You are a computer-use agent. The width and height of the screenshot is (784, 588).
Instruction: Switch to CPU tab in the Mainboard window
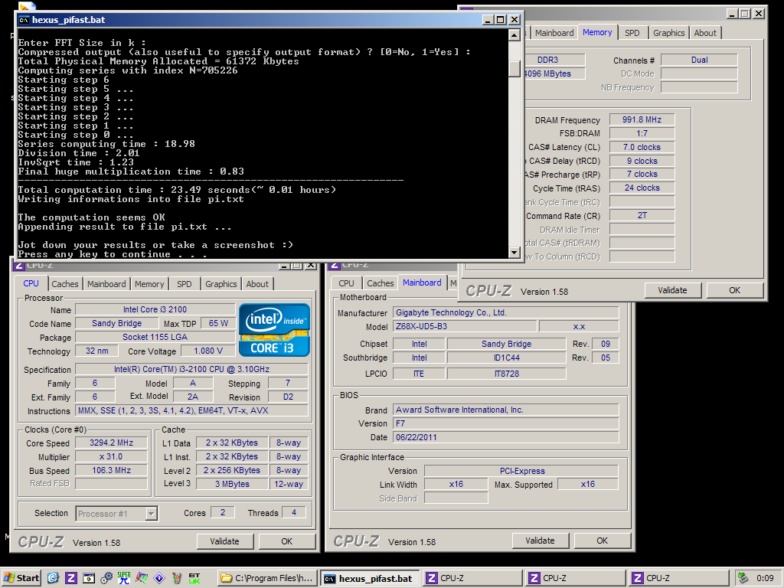[x=346, y=283]
